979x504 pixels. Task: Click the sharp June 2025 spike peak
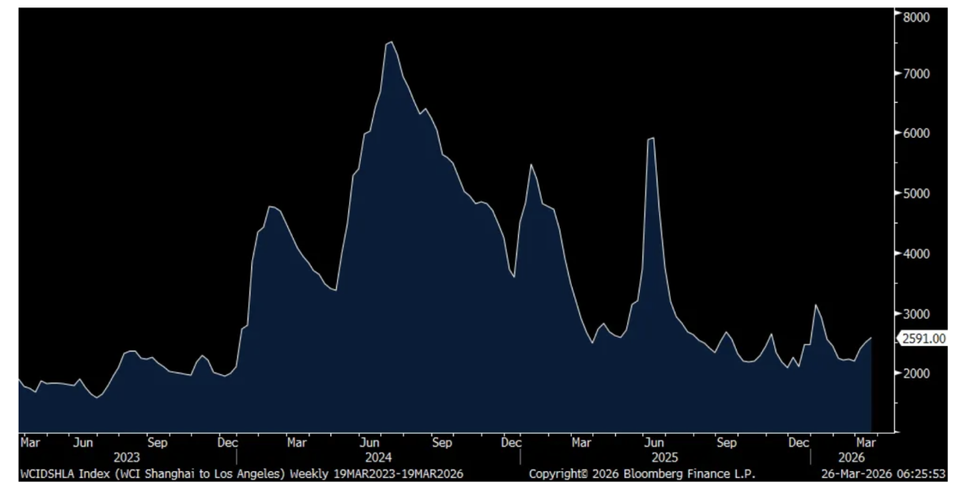(651, 138)
